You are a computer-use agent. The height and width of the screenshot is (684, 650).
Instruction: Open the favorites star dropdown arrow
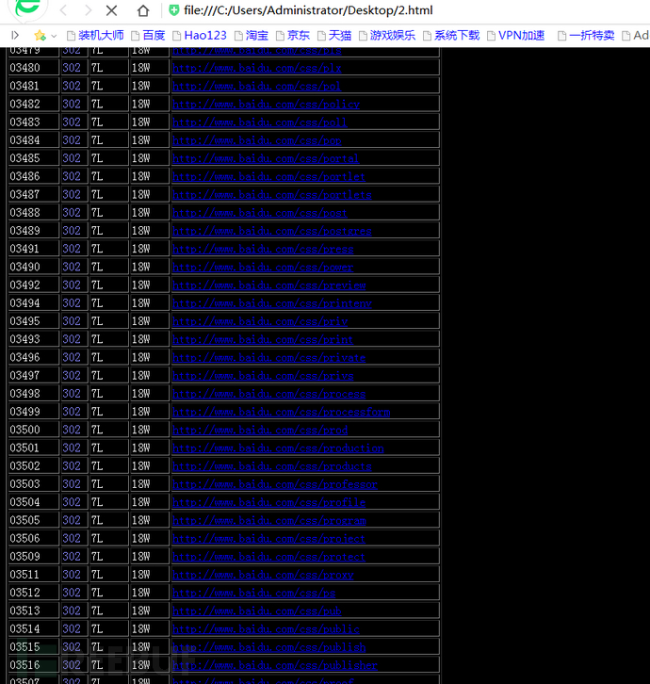54,36
